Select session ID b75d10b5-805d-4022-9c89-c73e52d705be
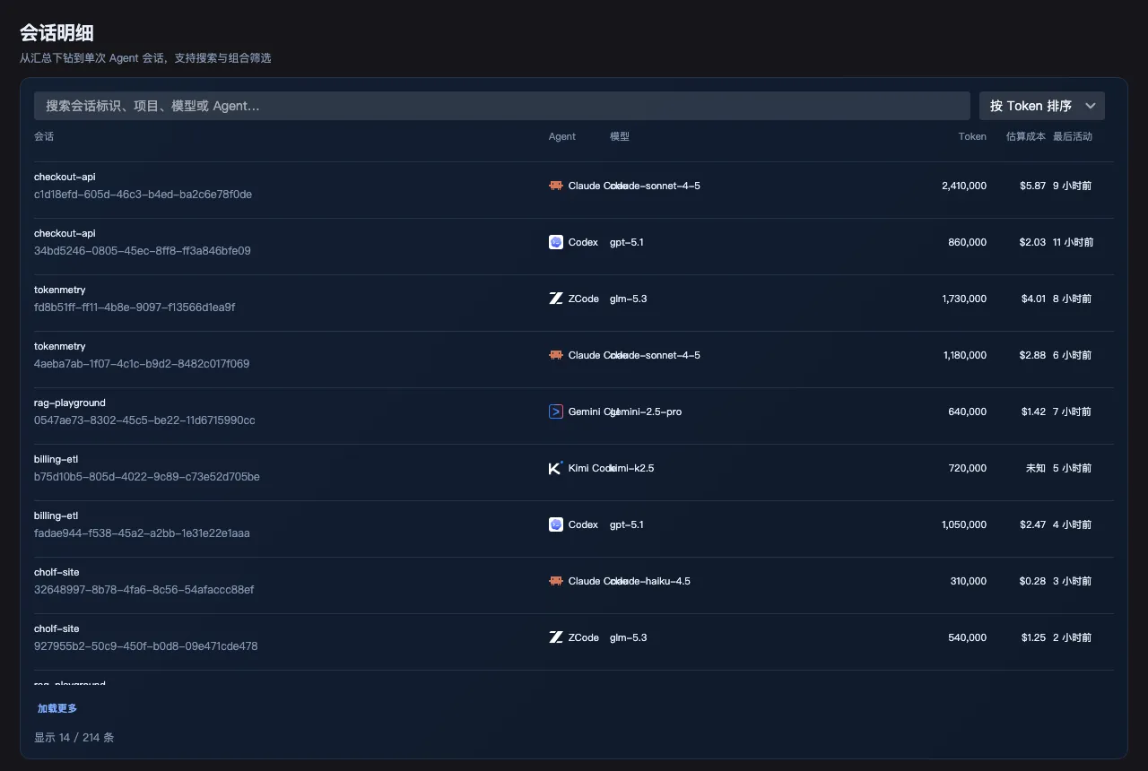Image resolution: width=1148 pixels, height=771 pixels. [147, 477]
